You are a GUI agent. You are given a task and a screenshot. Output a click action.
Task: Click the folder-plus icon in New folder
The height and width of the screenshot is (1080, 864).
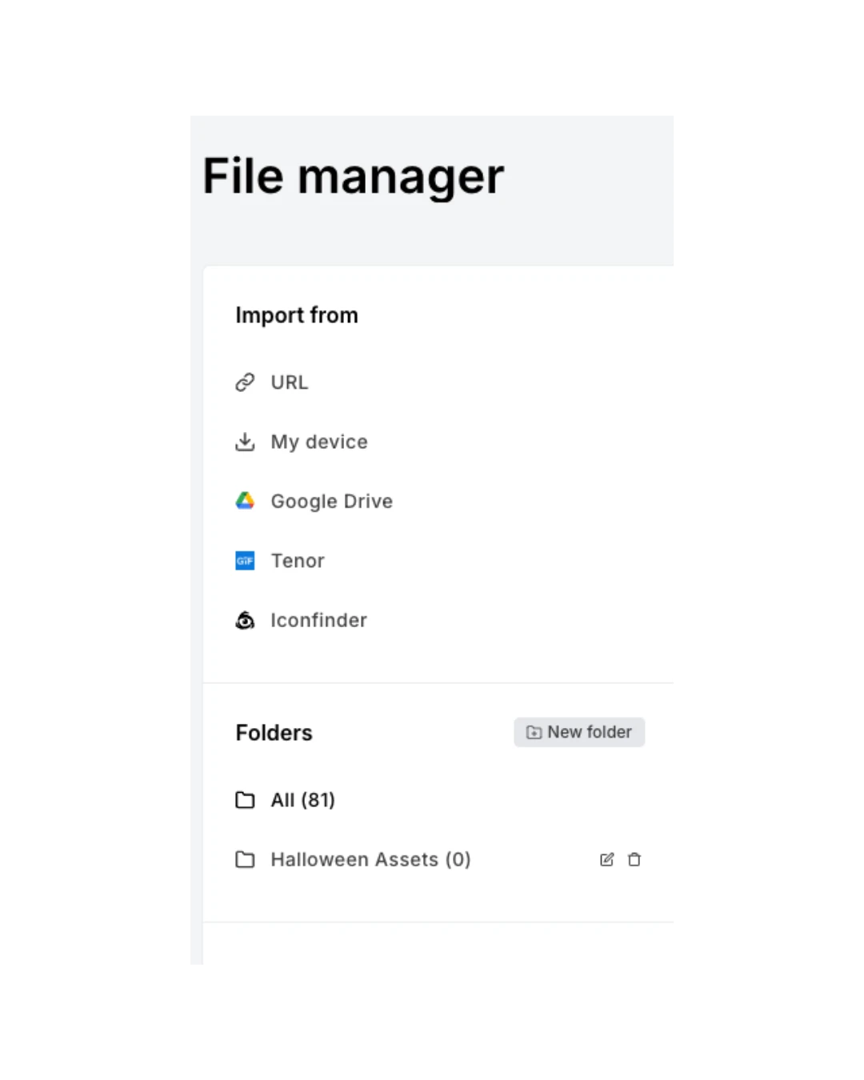point(534,732)
